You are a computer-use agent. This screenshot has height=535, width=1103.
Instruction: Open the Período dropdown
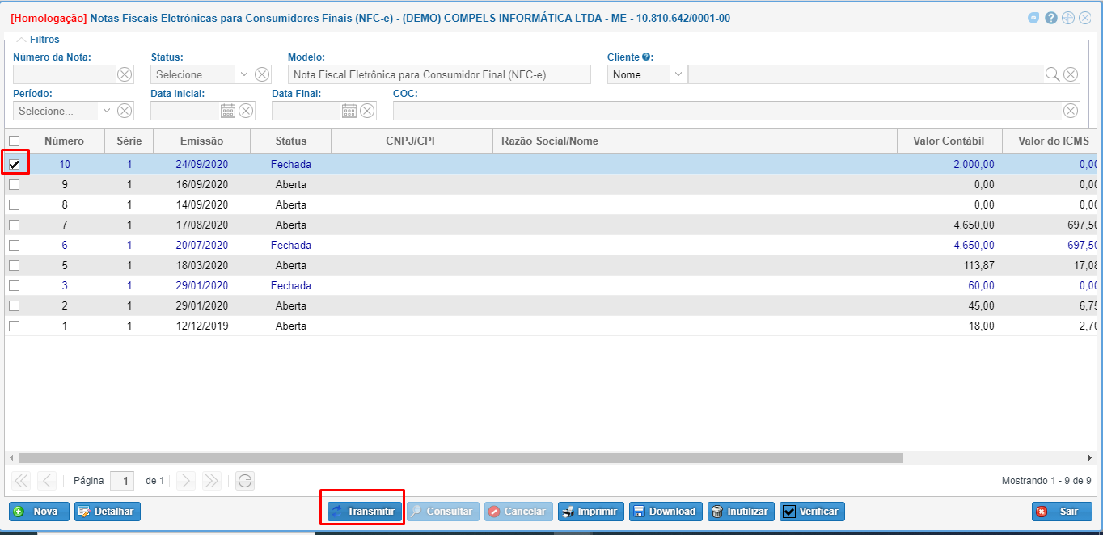point(107,111)
